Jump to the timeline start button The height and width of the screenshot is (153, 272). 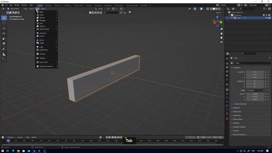(x=107, y=137)
